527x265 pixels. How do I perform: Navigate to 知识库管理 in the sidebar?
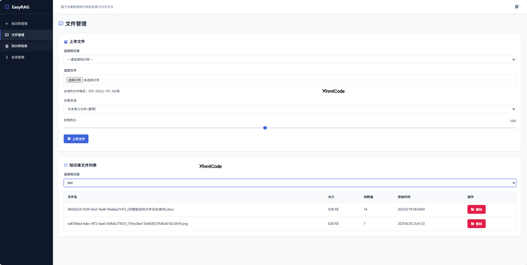point(19,24)
